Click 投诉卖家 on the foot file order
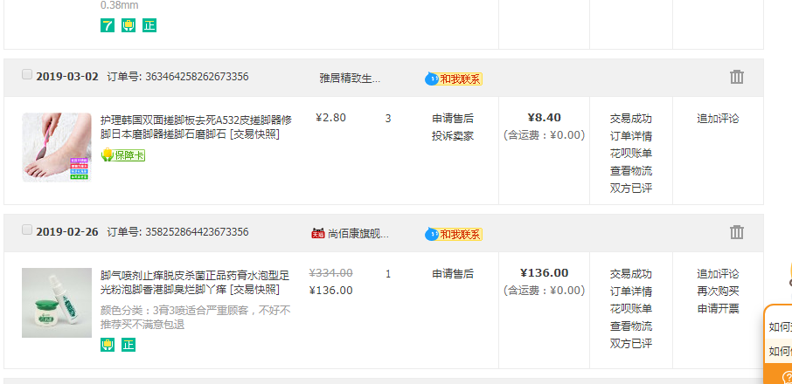This screenshot has height=384, width=792. coord(453,136)
